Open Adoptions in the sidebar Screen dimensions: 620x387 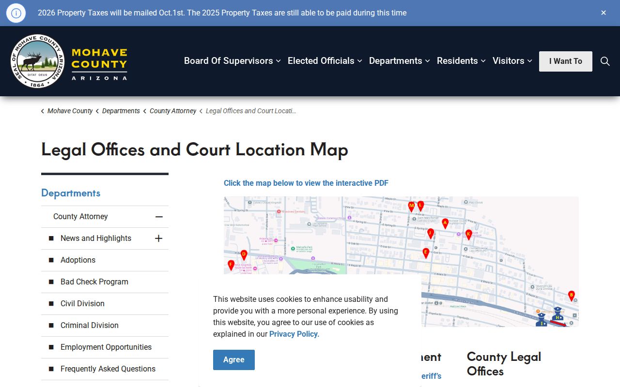click(78, 260)
